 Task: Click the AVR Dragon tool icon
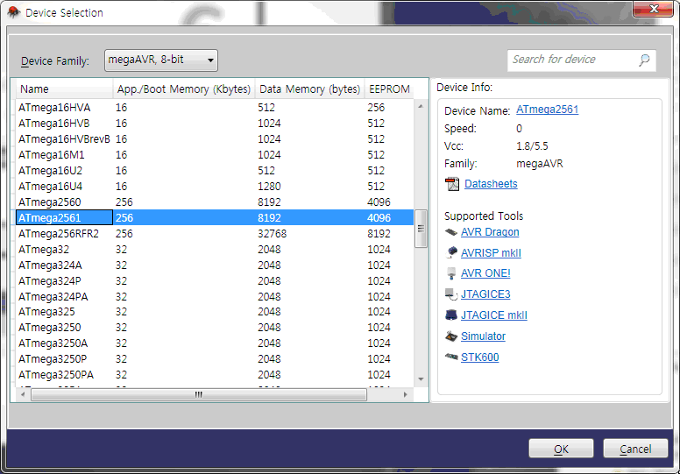point(451,232)
